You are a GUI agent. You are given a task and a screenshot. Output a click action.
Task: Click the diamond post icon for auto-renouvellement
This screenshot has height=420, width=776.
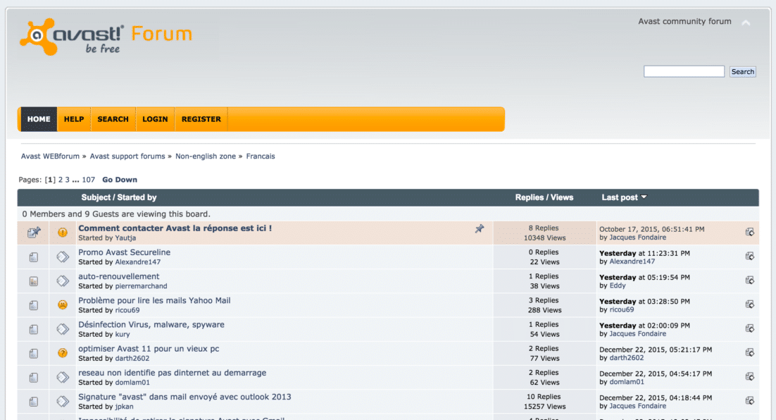pyautogui.click(x=63, y=281)
